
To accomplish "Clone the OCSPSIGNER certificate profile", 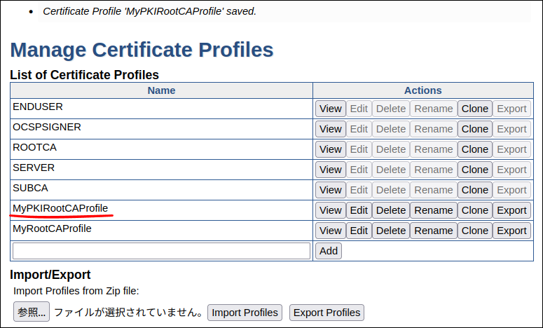I will [x=474, y=129].
